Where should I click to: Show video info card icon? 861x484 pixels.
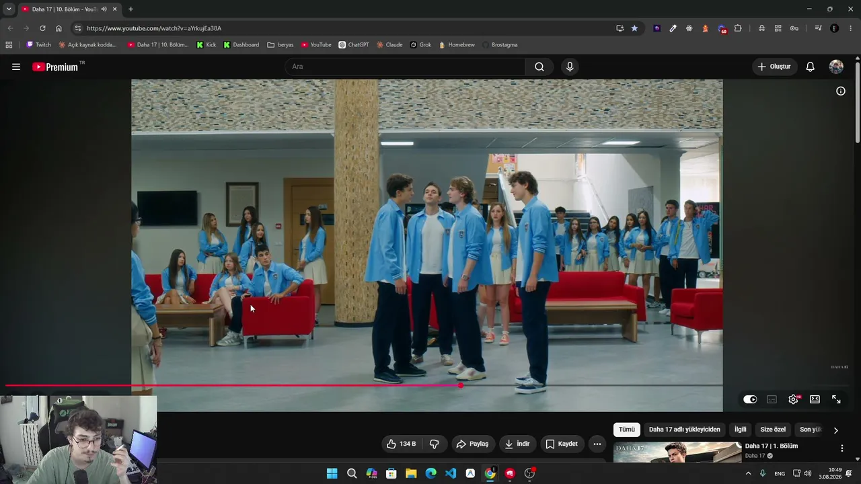[x=841, y=91]
